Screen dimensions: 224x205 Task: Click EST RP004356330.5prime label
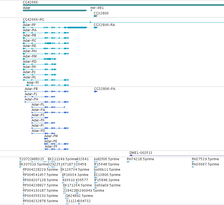tap(40, 196)
